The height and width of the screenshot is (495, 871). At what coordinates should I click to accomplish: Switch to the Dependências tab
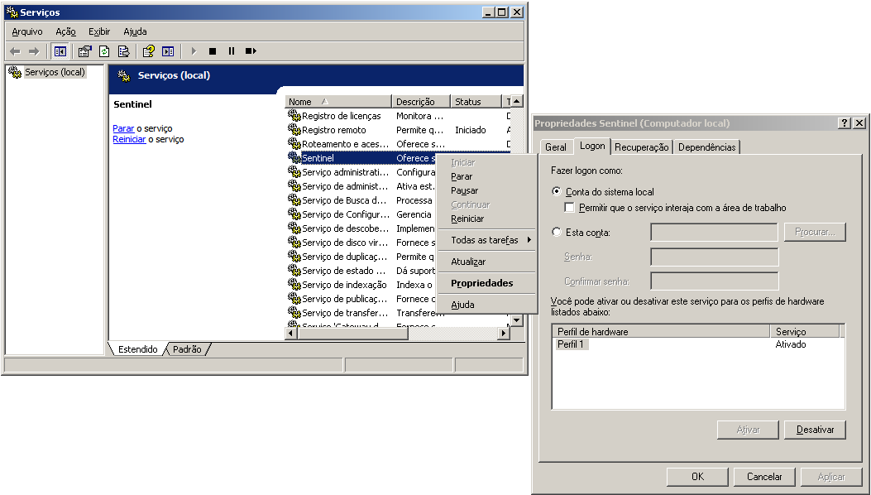(706, 147)
